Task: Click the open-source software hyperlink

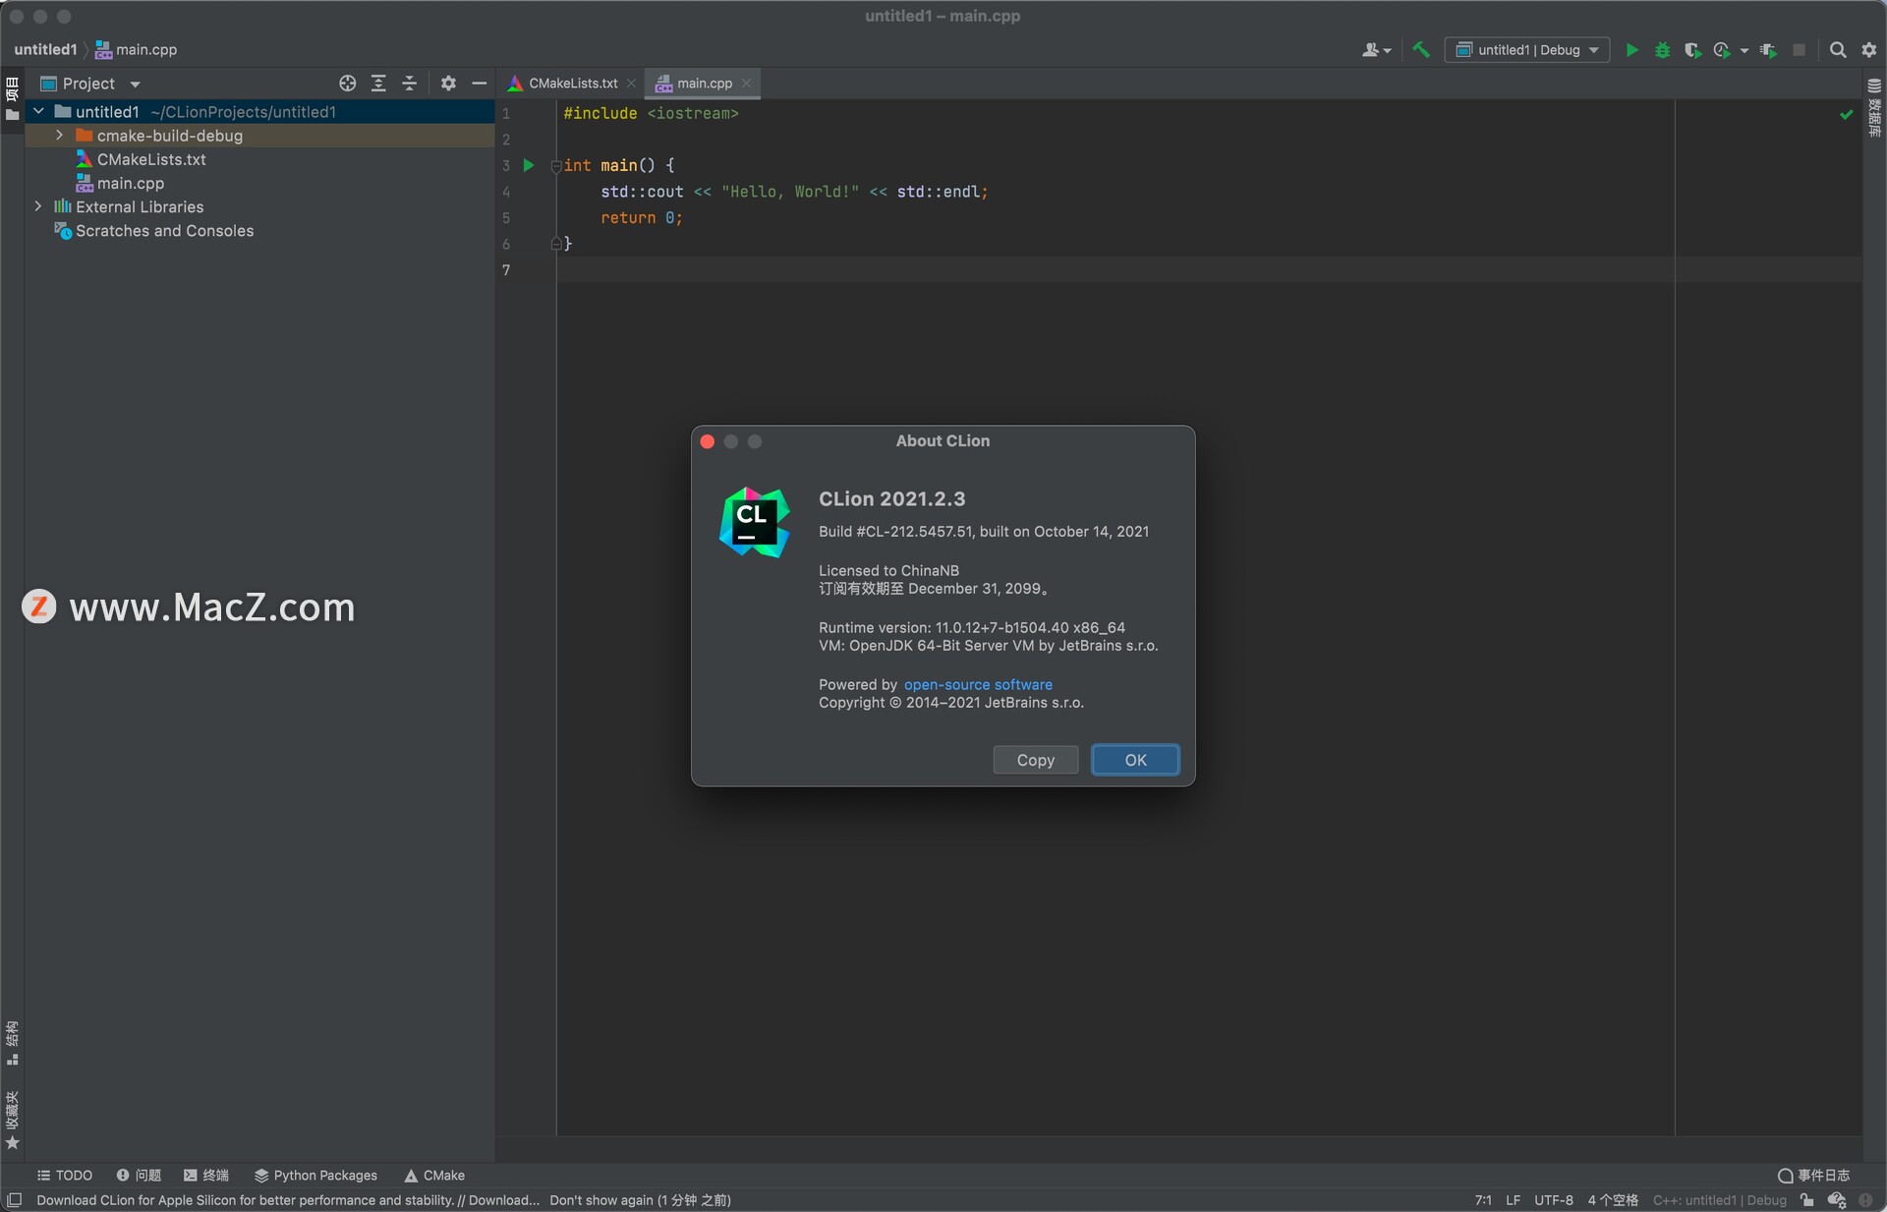Action: (977, 684)
